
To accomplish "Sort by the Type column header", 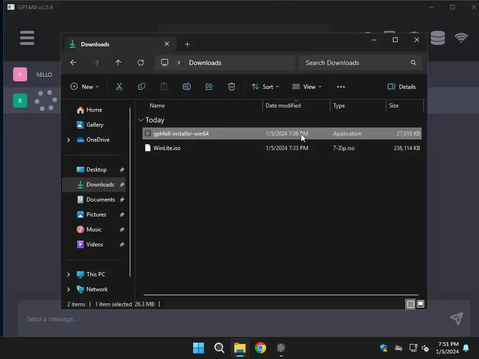I will pyautogui.click(x=339, y=106).
